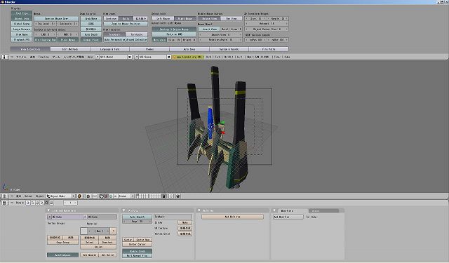This screenshot has height=263, width=449.
Task: Open the Object Mode dropdown
Action: [61, 196]
